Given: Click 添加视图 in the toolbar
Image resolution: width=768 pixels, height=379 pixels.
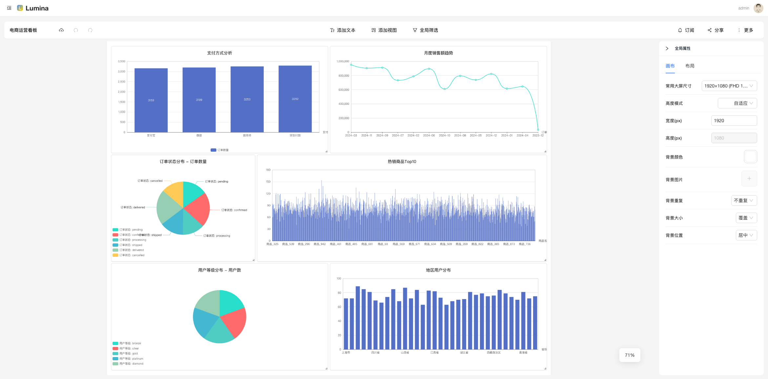Looking at the screenshot, I should point(384,30).
